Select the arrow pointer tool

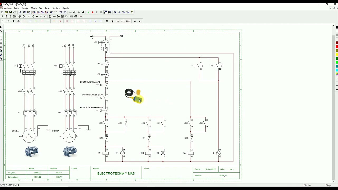[1, 27]
